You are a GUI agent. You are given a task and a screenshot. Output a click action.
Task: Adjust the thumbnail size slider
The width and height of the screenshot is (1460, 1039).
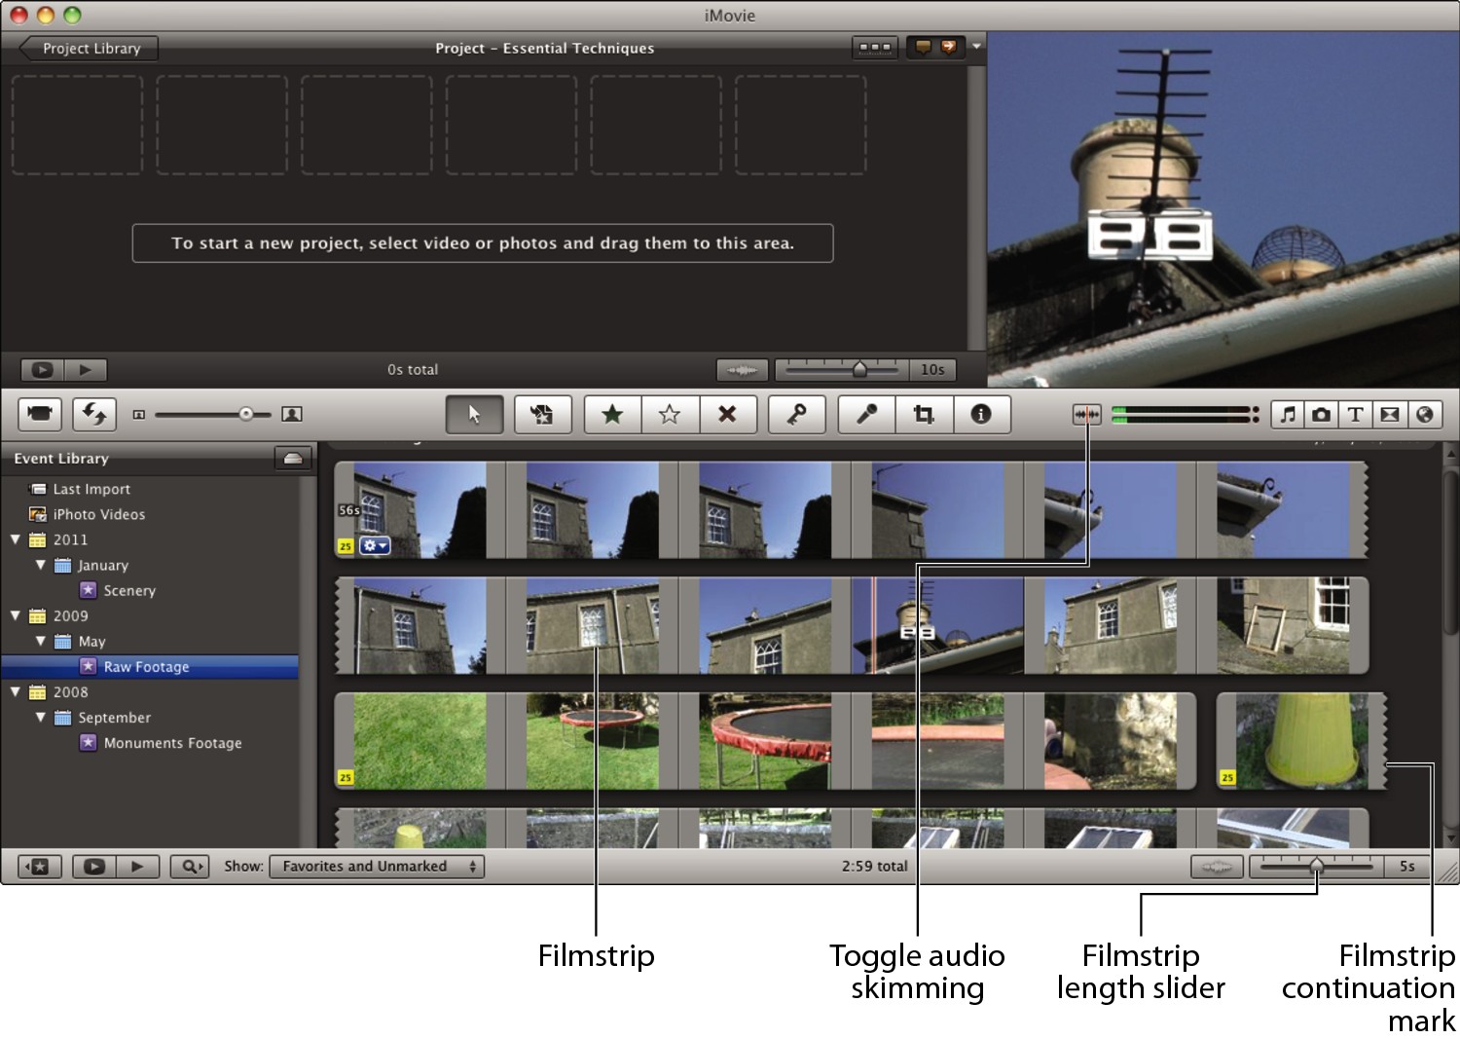(x=246, y=414)
